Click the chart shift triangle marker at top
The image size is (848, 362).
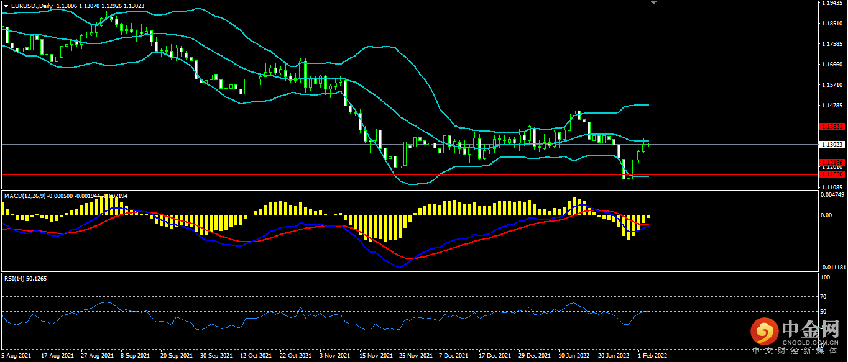pos(652,2)
